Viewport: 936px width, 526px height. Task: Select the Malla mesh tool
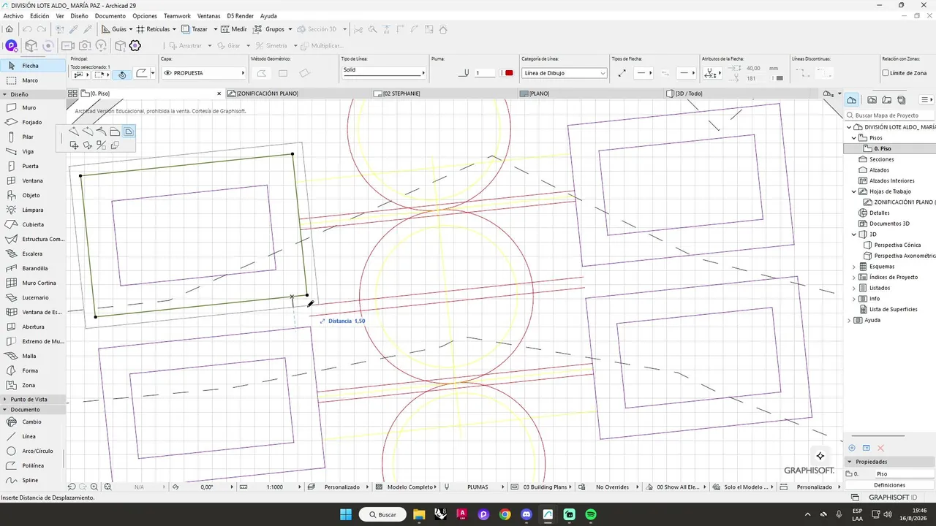click(33, 356)
